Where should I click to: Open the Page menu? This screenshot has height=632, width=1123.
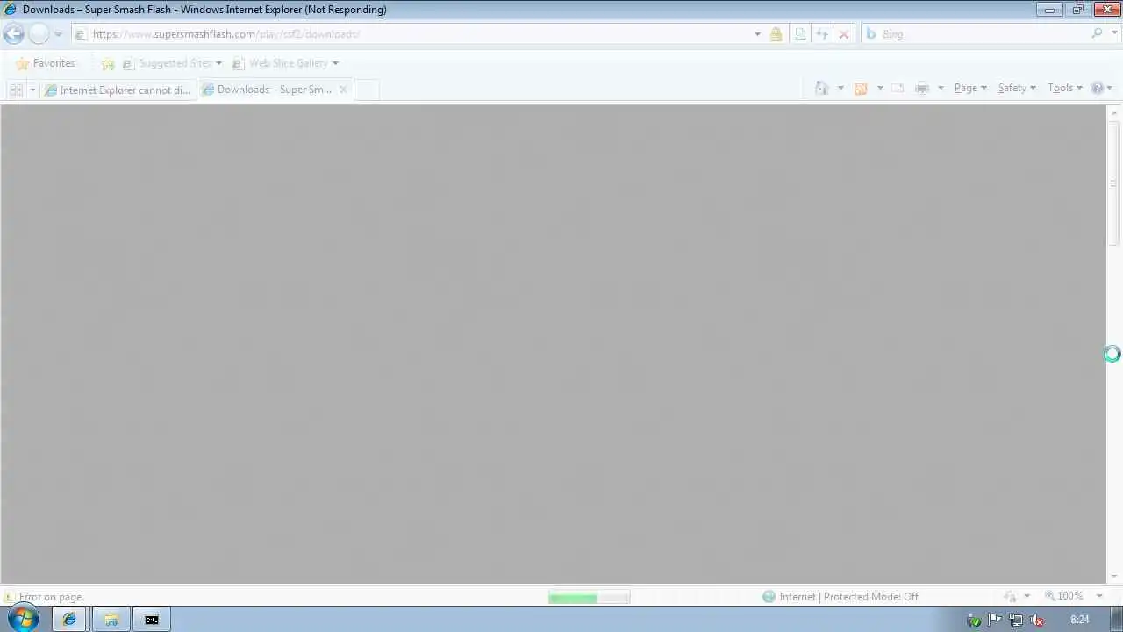[970, 88]
